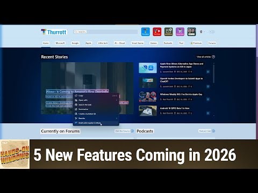
Task: Open the Thurrott site logo
Action: (x=54, y=32)
